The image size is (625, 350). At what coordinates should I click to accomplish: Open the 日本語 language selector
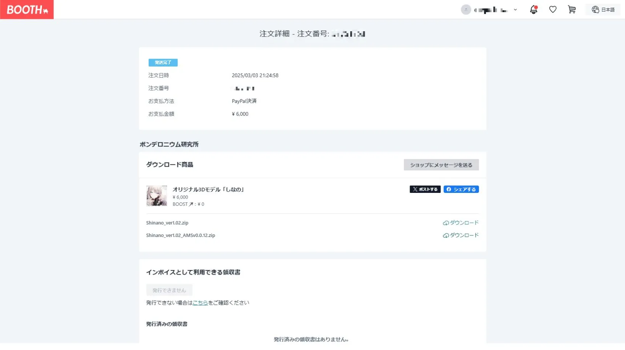608,10
